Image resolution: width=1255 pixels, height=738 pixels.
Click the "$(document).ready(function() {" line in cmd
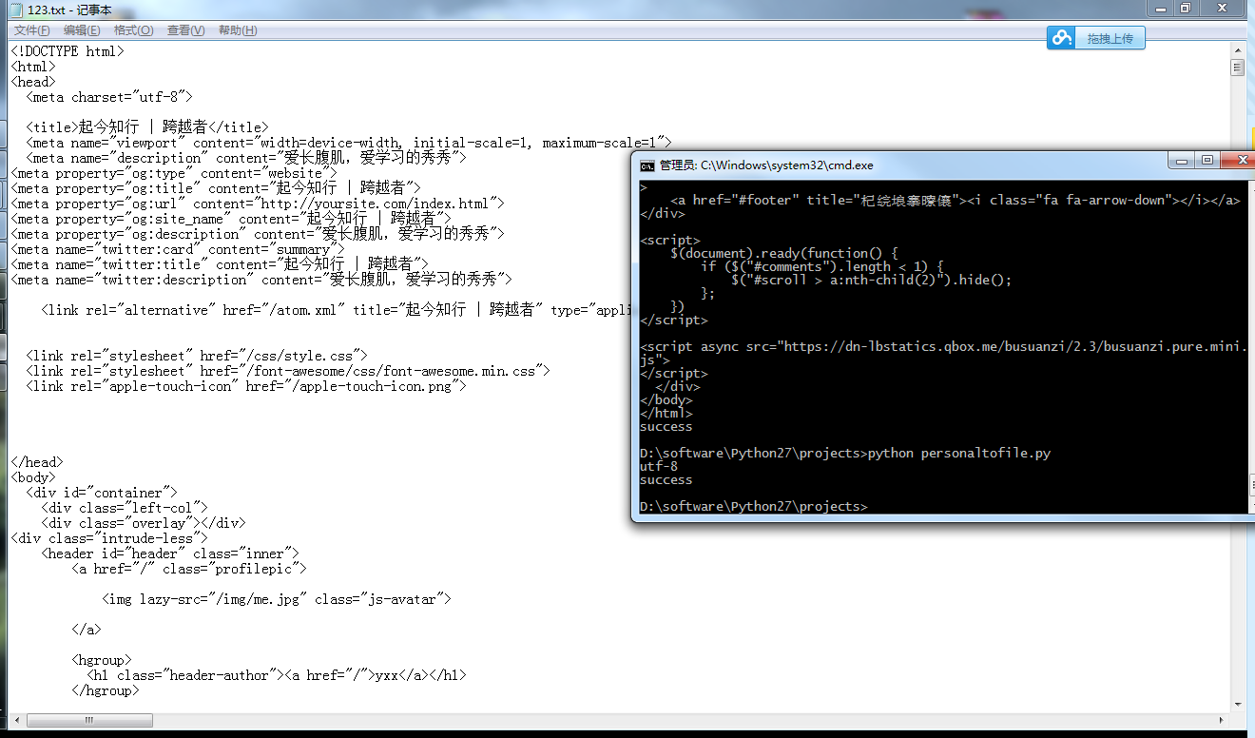coord(784,254)
